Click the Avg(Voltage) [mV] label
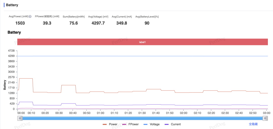Viewport: 273px width, 129px height. click(x=98, y=17)
